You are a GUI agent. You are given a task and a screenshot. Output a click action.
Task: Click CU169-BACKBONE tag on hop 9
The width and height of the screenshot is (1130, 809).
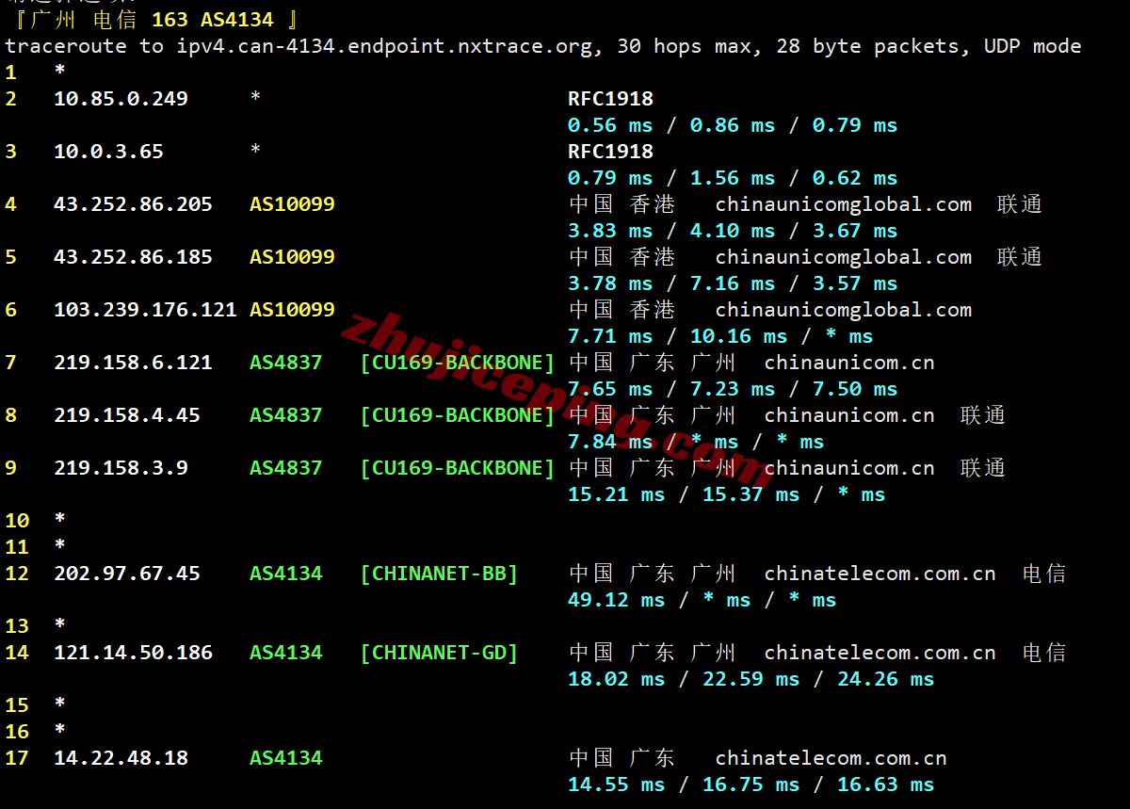tap(458, 468)
